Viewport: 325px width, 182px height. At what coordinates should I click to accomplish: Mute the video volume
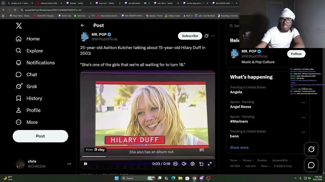tap(184, 164)
